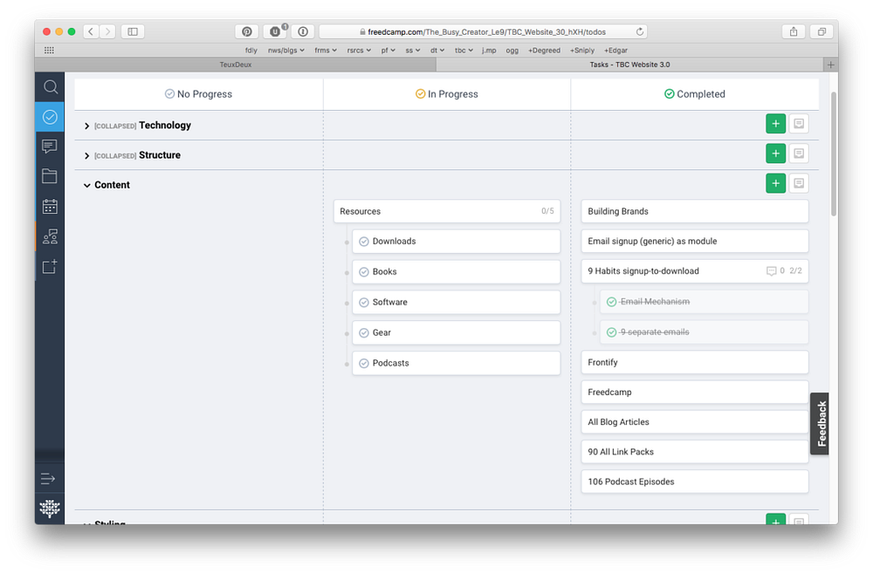Open Discussions chat icon in sidebar
Viewport: 873px width, 574px height.
50,147
